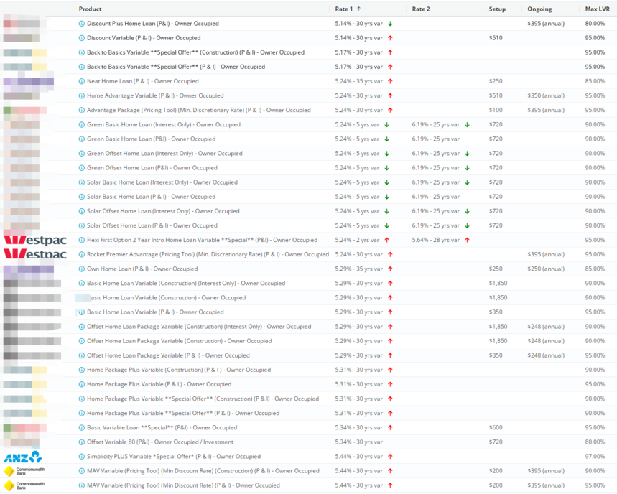Select the $600 setup fee value
Screen dimensions: 617x494
(496, 427)
